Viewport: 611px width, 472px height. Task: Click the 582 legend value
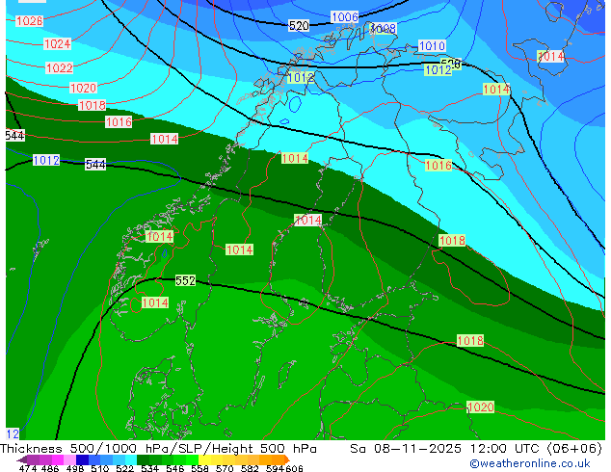pyautogui.click(x=250, y=468)
